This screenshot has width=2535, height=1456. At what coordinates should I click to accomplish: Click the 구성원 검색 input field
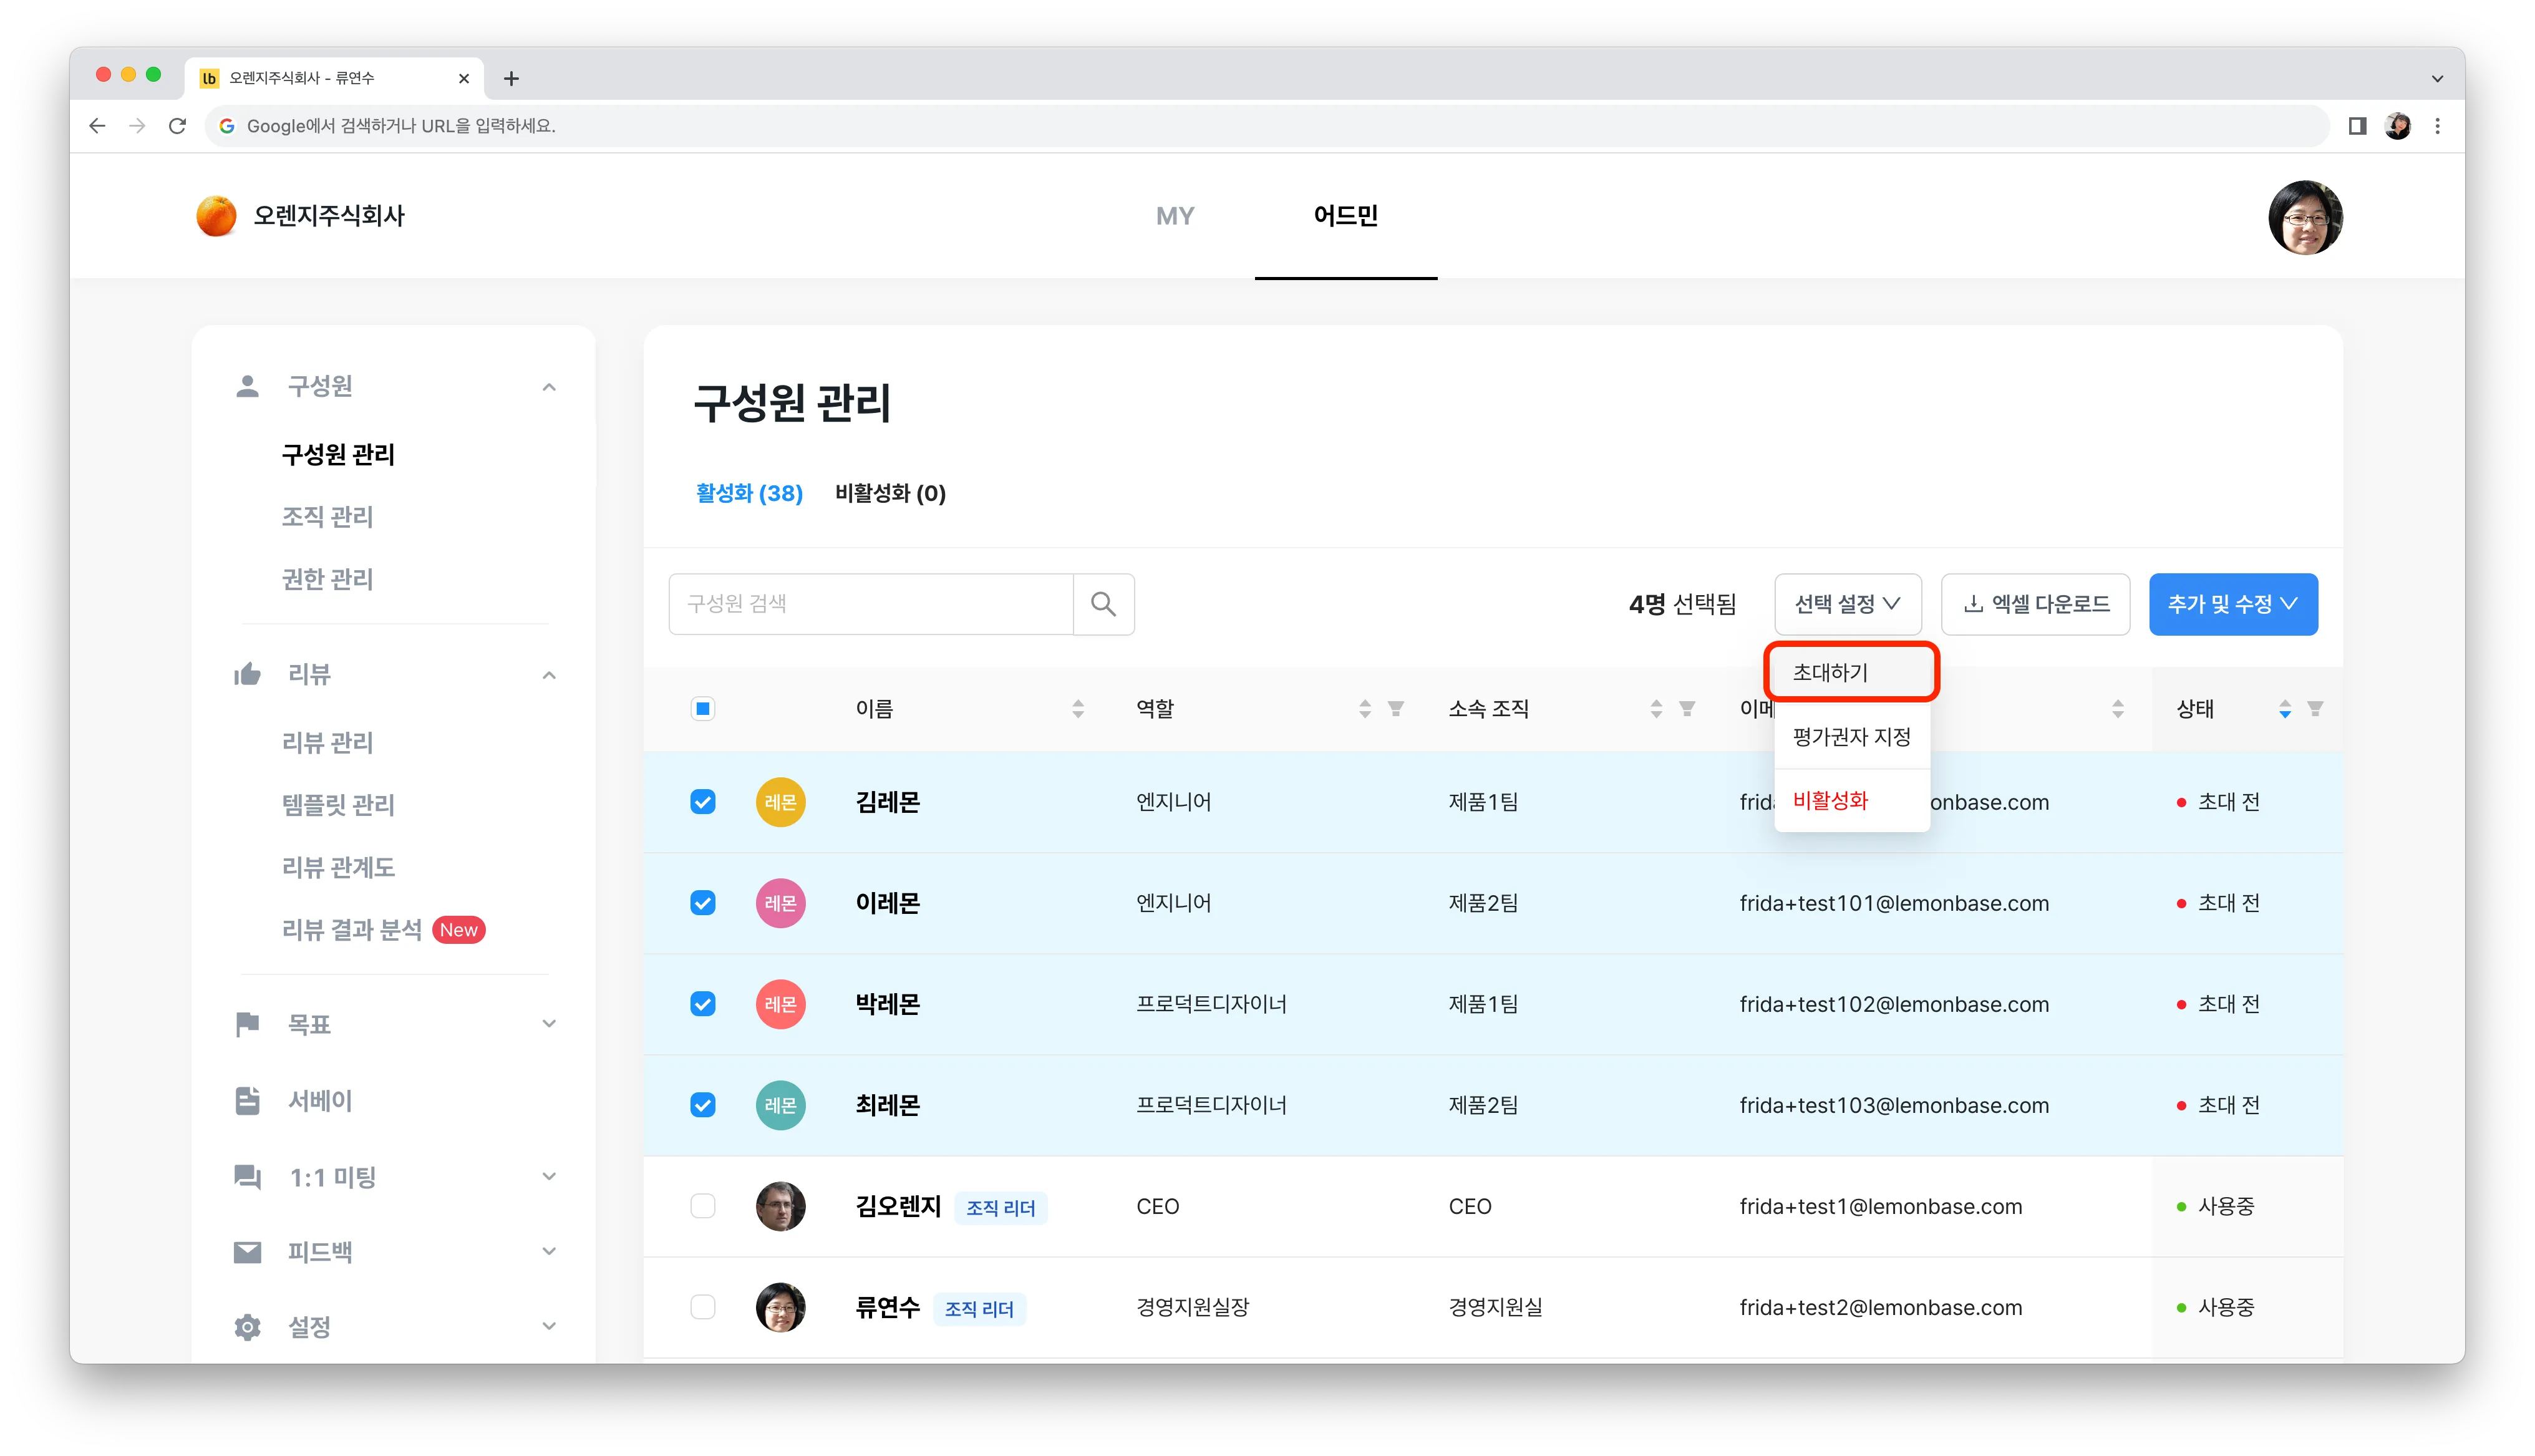(x=871, y=604)
